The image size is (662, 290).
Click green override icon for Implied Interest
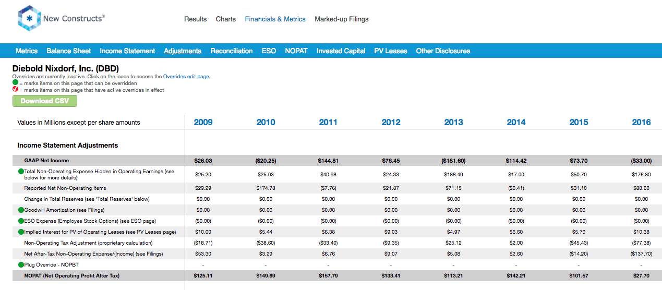point(21,232)
